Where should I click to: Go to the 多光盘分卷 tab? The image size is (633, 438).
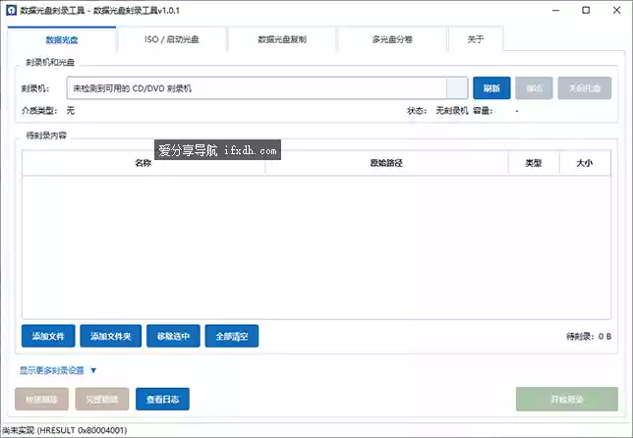point(392,39)
